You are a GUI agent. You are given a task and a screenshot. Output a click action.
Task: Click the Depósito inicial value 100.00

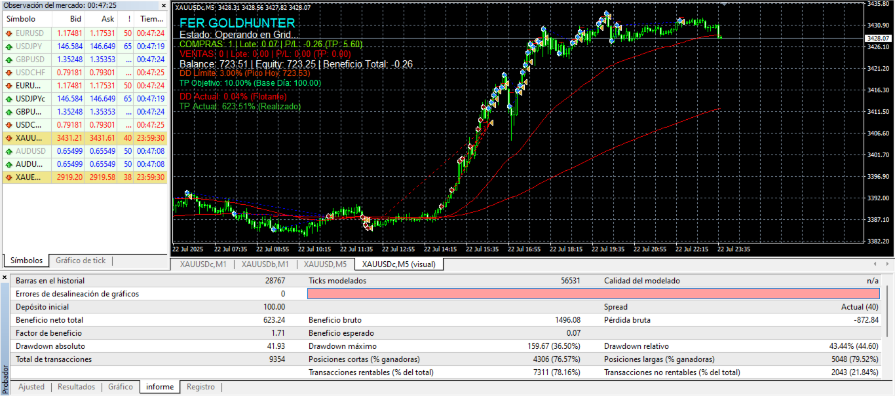[275, 307]
